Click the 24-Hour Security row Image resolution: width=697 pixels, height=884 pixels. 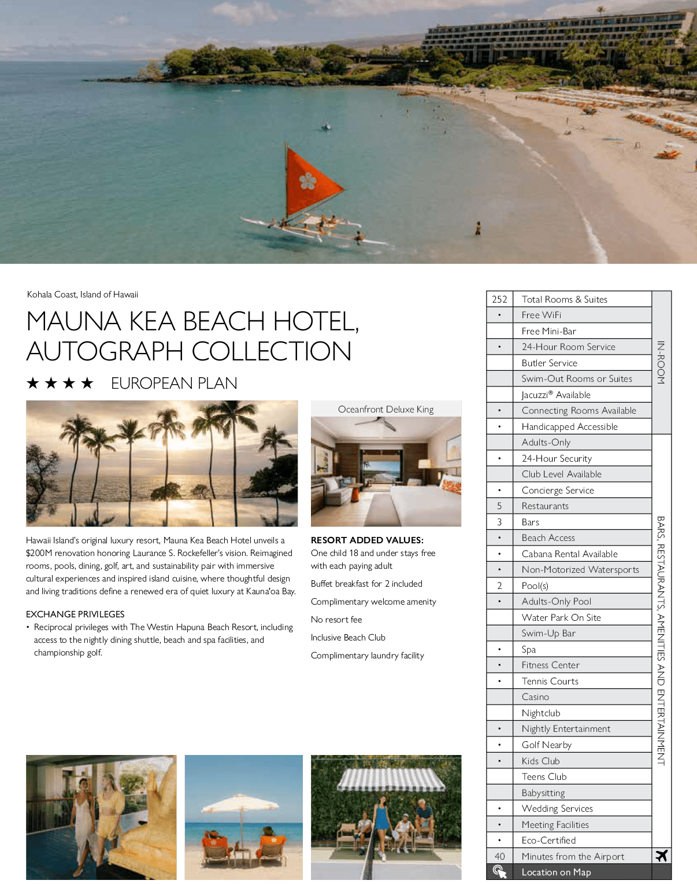569,458
